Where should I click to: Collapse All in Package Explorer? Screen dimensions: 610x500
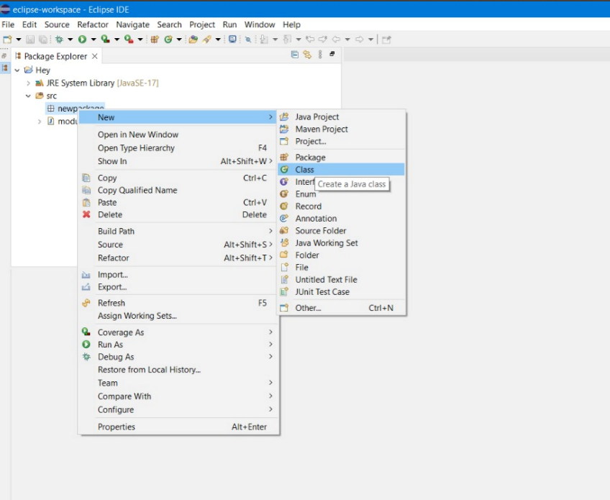(x=294, y=56)
